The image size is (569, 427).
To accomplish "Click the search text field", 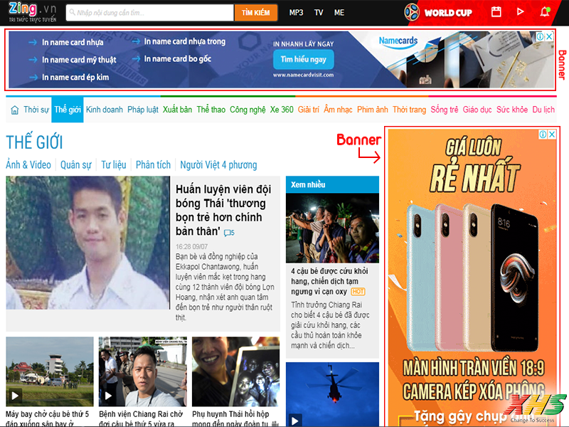I will click(x=150, y=13).
